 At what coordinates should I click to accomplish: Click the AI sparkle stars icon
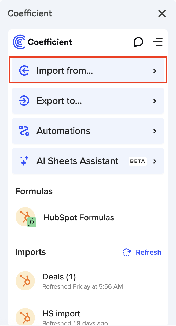(x=24, y=161)
